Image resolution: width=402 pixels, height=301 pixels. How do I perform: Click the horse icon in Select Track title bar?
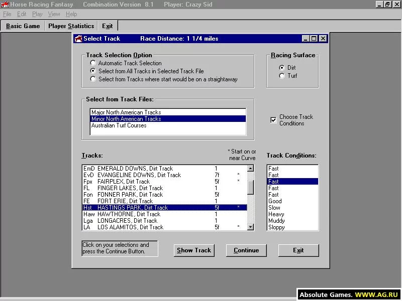click(78, 39)
